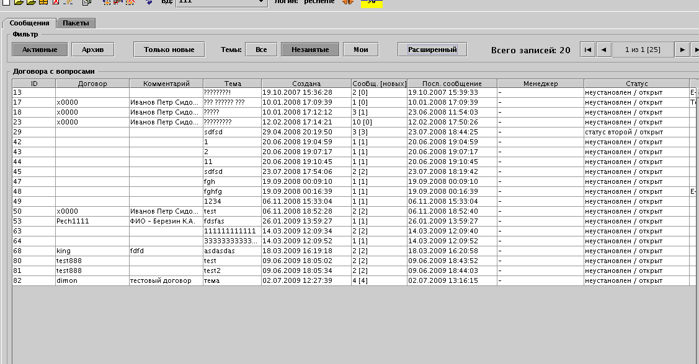Toggle the Мои topics filter
The height and width of the screenshot is (364, 699).
(360, 49)
